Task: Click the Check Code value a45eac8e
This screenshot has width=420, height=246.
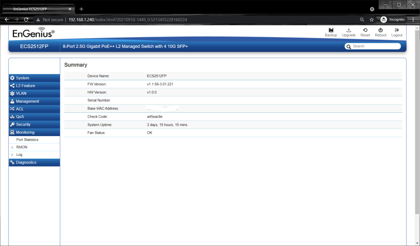Action: pos(155,117)
